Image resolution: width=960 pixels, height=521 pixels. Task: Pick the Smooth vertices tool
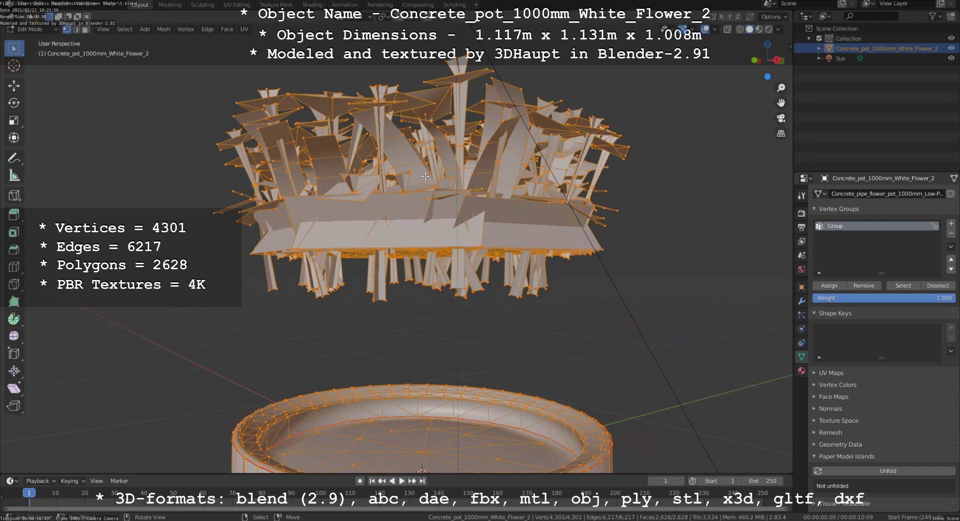click(14, 336)
